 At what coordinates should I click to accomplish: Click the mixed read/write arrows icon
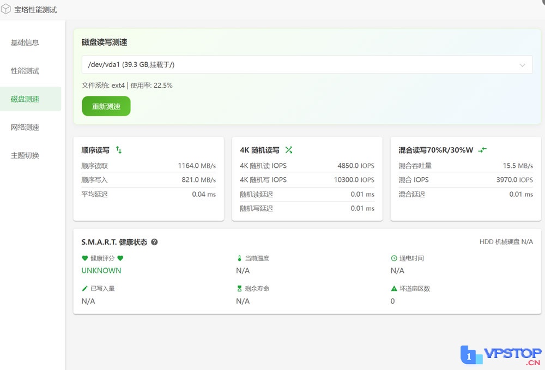point(482,150)
